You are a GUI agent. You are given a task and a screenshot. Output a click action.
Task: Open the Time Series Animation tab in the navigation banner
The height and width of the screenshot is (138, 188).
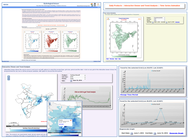pos(170,6)
